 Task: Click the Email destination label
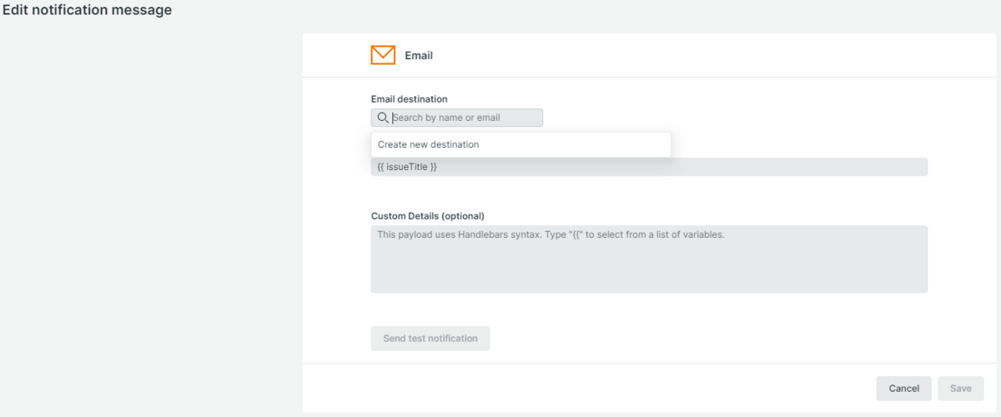click(410, 99)
